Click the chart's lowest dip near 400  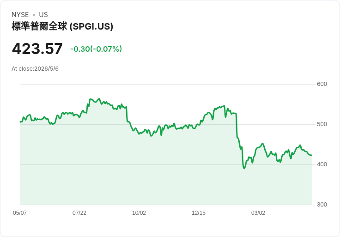coord(244,168)
